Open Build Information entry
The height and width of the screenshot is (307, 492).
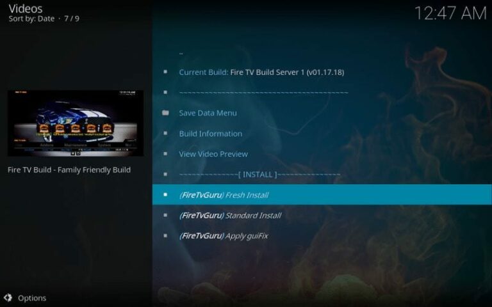click(322, 134)
